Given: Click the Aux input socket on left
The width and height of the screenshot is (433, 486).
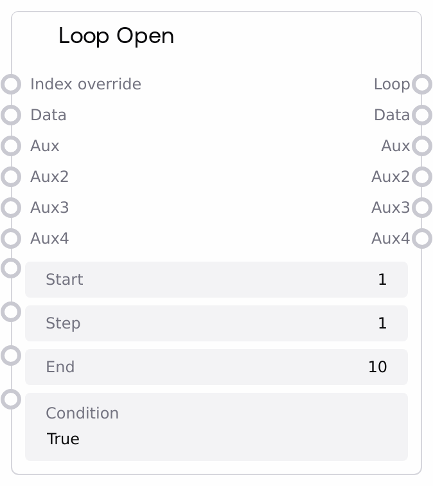Looking at the screenshot, I should click(11, 146).
